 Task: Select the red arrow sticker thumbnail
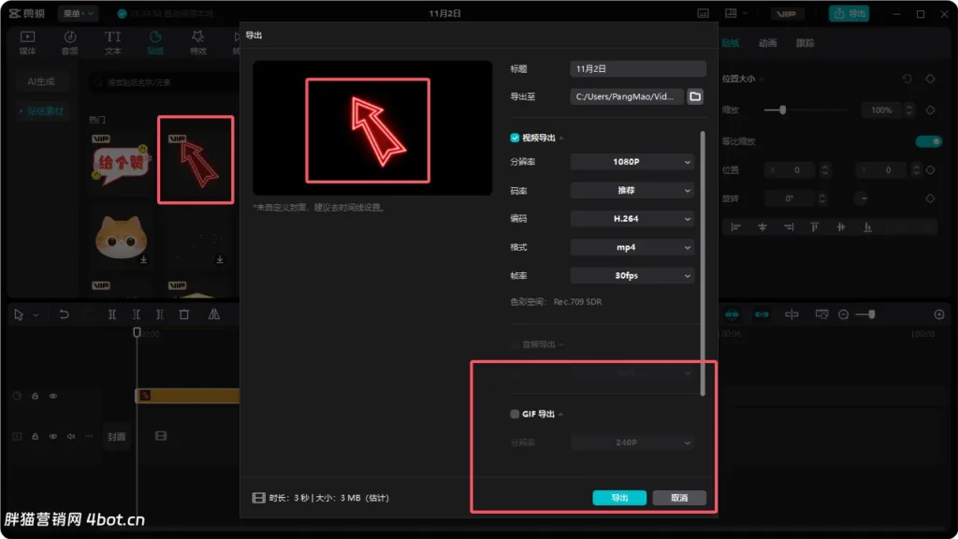pos(195,159)
